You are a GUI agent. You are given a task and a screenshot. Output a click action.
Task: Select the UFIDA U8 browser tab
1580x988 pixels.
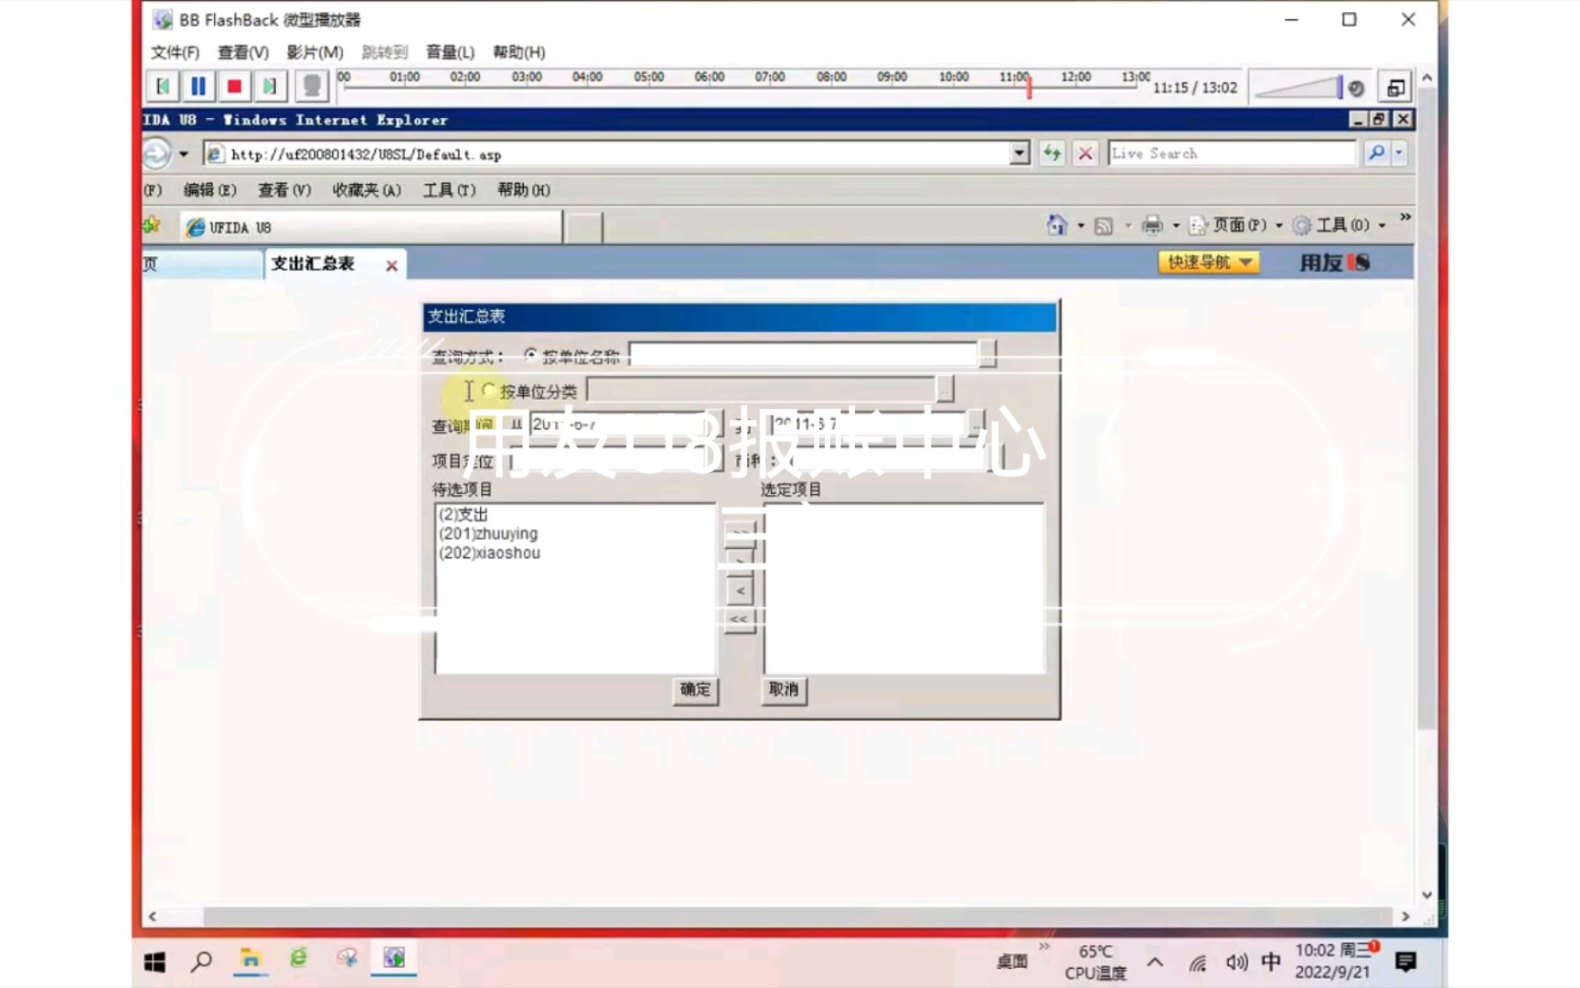(x=370, y=228)
